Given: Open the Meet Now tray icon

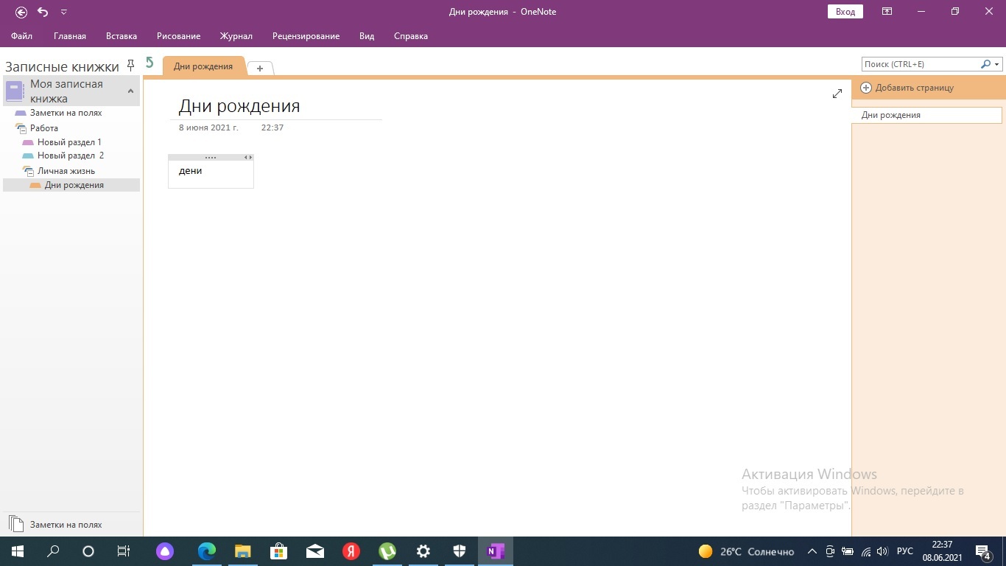Looking at the screenshot, I should (x=830, y=551).
